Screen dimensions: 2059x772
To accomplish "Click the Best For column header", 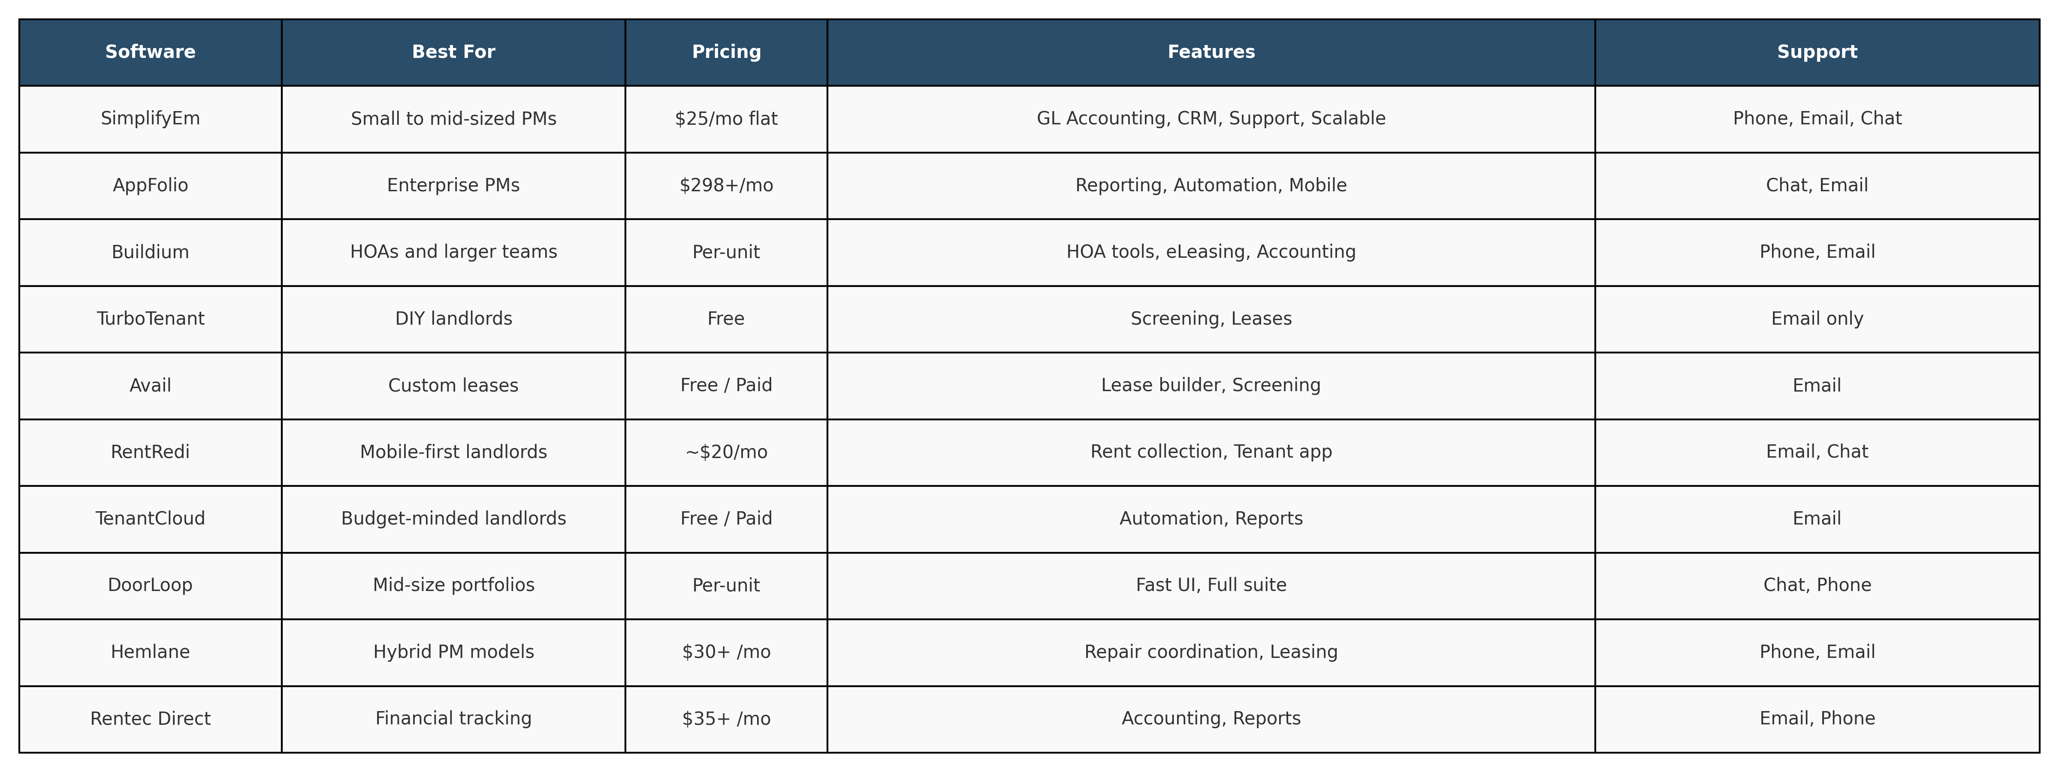I will click(x=453, y=52).
